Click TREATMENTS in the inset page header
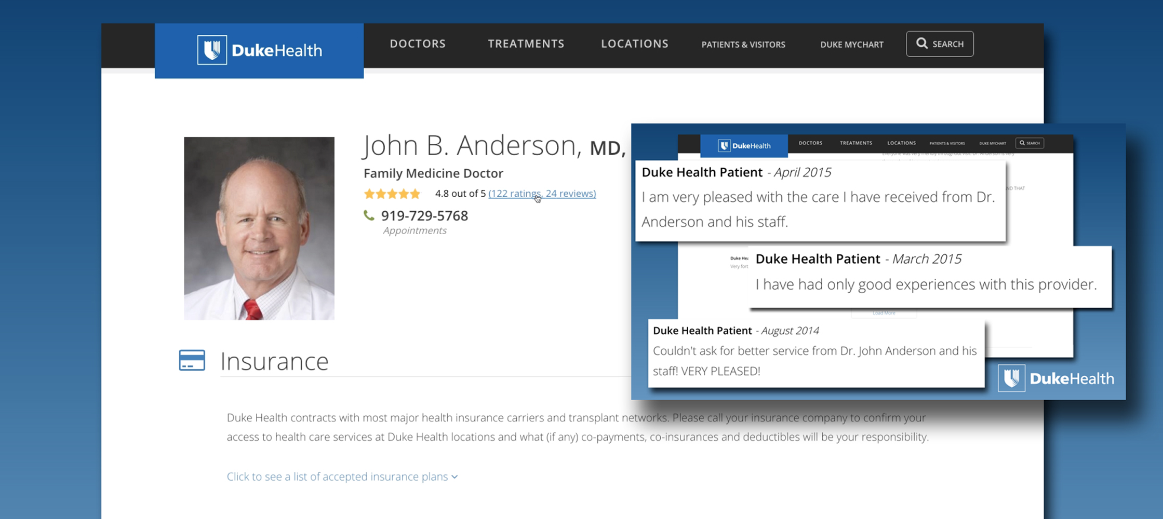The height and width of the screenshot is (519, 1163). coord(856,143)
